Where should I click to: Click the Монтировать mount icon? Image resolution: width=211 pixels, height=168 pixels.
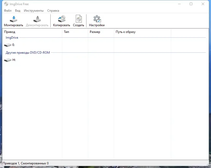[x=13, y=19]
